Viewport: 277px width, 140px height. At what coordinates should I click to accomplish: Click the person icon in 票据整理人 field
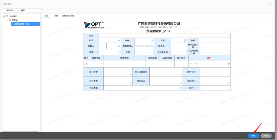click(152, 46)
